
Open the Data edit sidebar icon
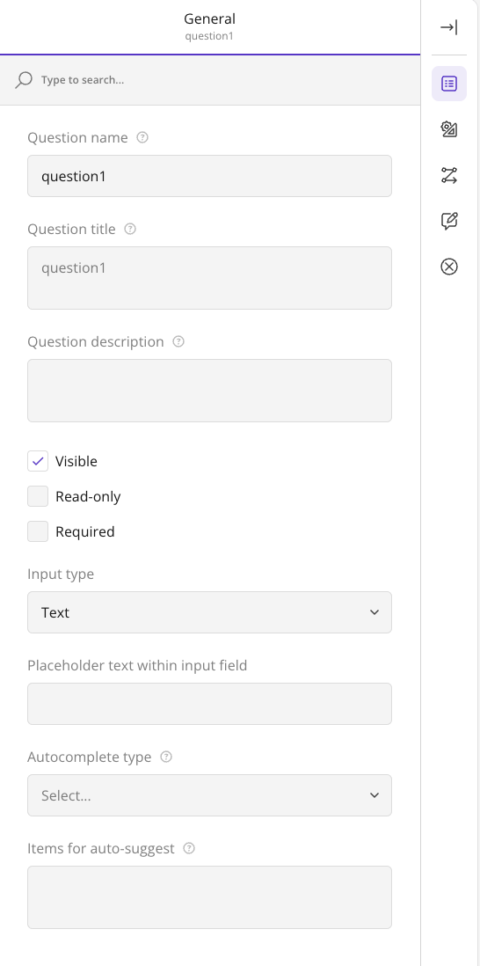click(x=449, y=221)
